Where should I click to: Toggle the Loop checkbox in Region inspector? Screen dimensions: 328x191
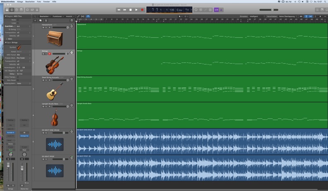(18, 23)
